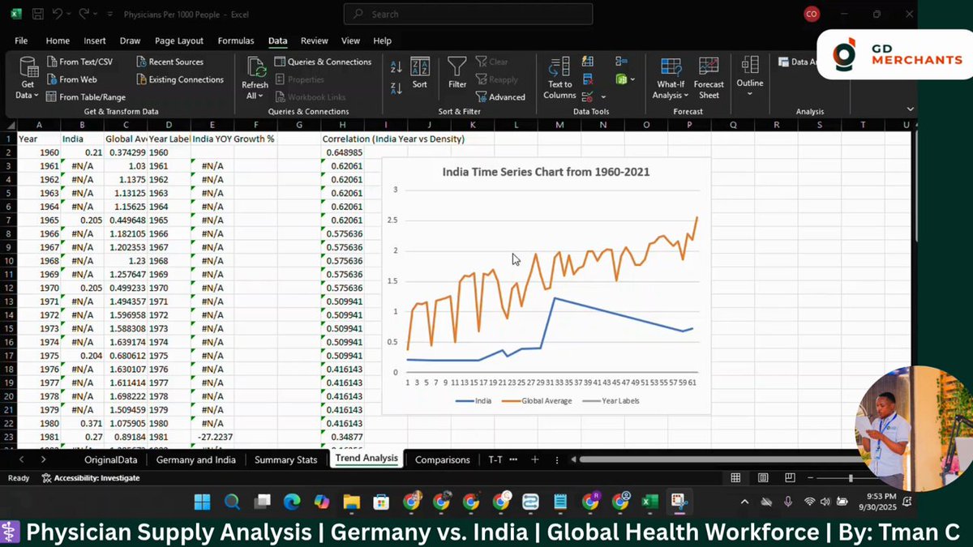
Task: Click the From Web option
Action: tap(72, 79)
